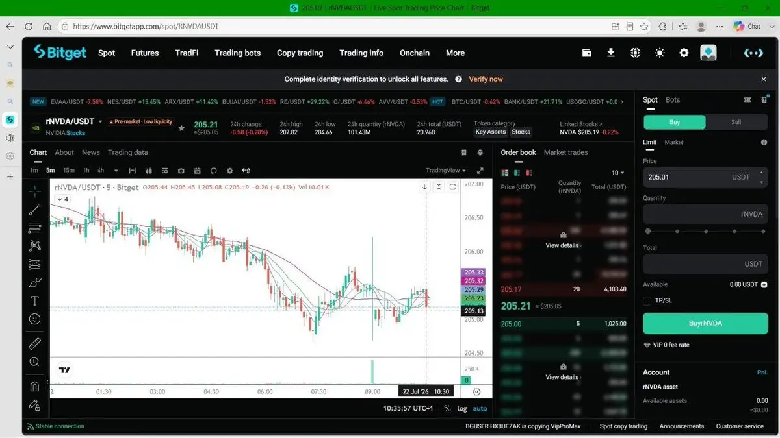Enable the TP/SL checkbox
This screenshot has height=438, width=780.
(647, 300)
